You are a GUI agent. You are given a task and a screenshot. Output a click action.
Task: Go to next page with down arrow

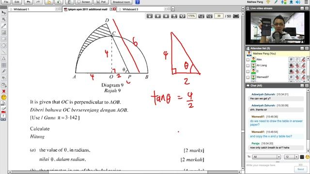click(x=166, y=16)
